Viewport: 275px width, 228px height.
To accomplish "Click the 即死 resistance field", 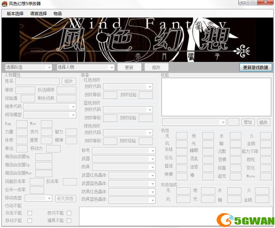I will coord(266,160).
